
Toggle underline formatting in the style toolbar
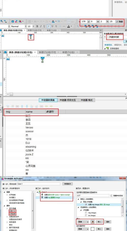pos(44,26)
